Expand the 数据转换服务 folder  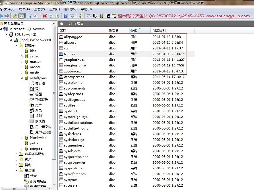click(x=17, y=154)
